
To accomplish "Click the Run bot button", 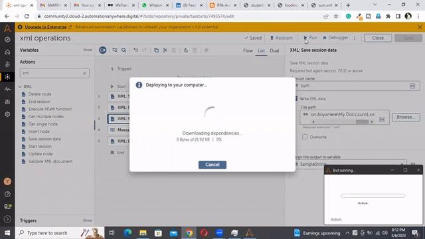I will point(310,38).
